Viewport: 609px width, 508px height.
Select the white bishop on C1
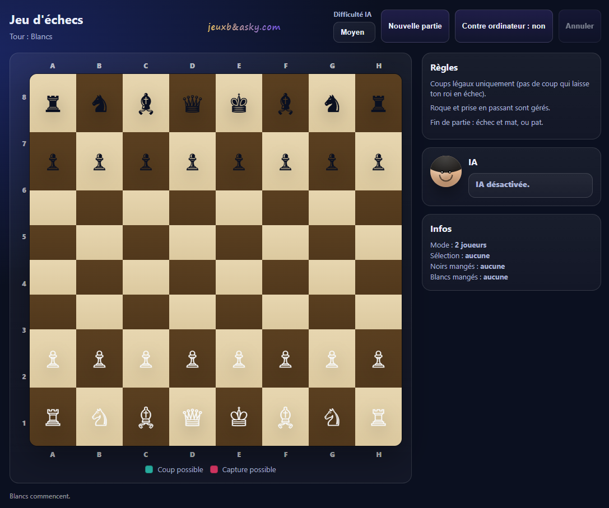tap(146, 417)
